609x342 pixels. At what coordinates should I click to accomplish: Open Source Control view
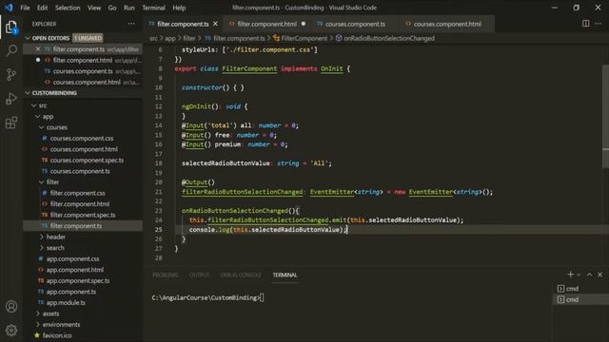[x=11, y=75]
